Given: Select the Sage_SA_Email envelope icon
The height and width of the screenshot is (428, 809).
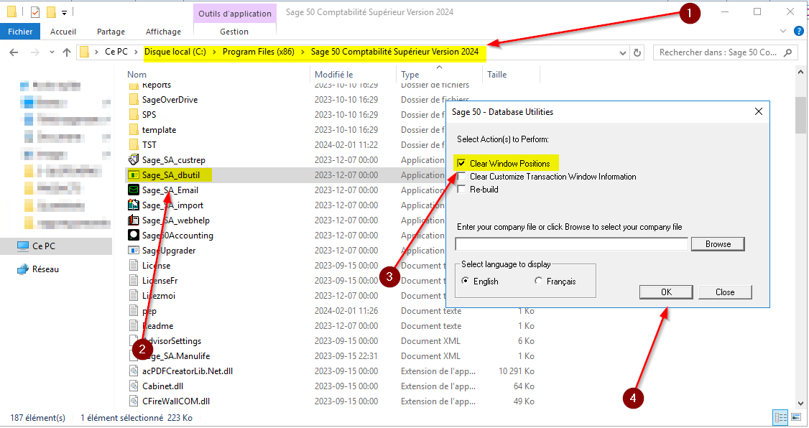Looking at the screenshot, I should click(134, 190).
